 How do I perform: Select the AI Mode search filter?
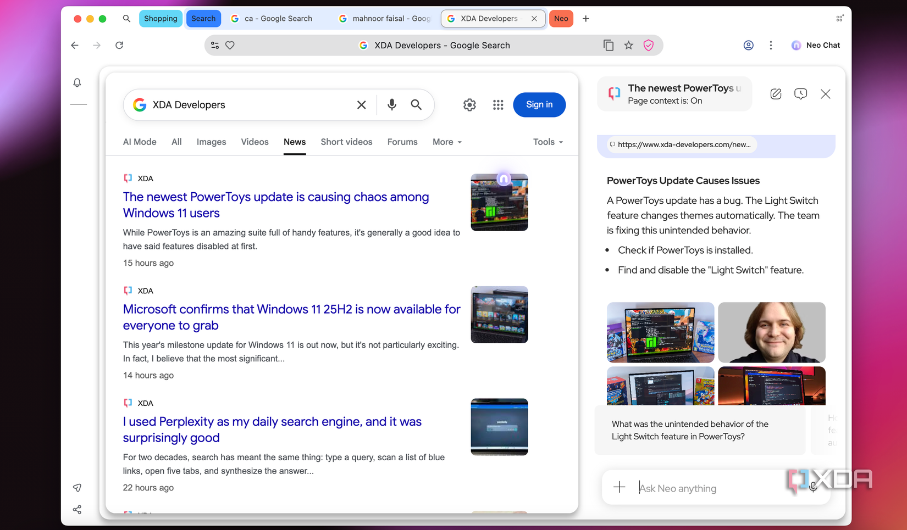click(140, 142)
